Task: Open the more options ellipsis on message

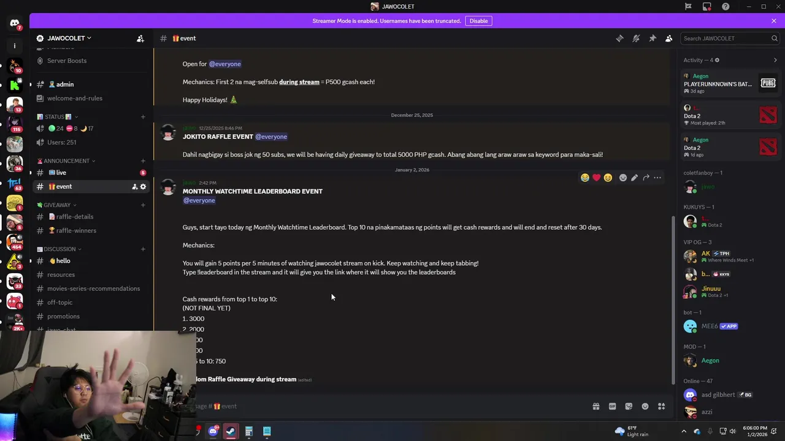Action: point(657,178)
